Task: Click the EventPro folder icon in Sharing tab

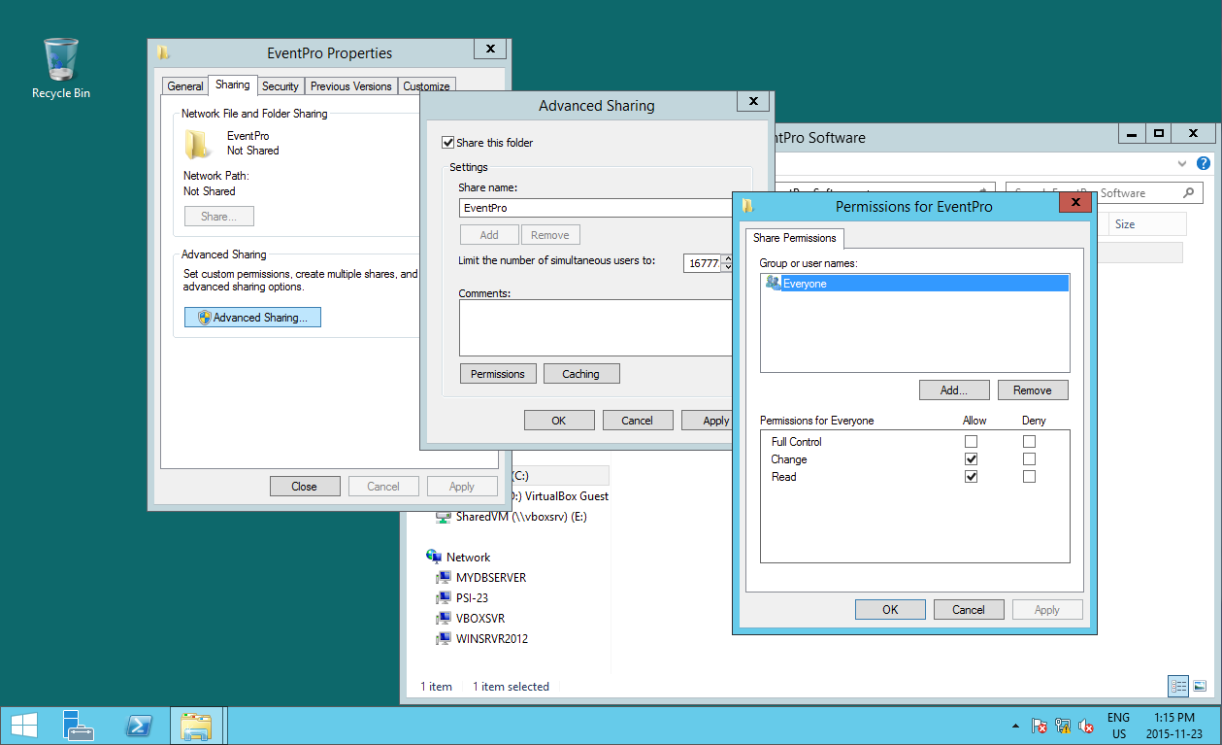Action: 198,145
